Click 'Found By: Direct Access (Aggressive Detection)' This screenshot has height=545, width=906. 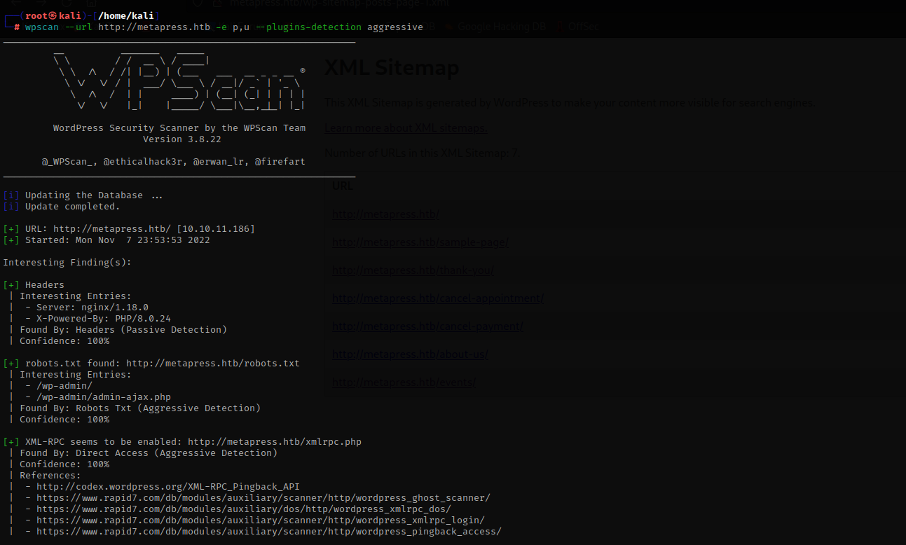(149, 453)
